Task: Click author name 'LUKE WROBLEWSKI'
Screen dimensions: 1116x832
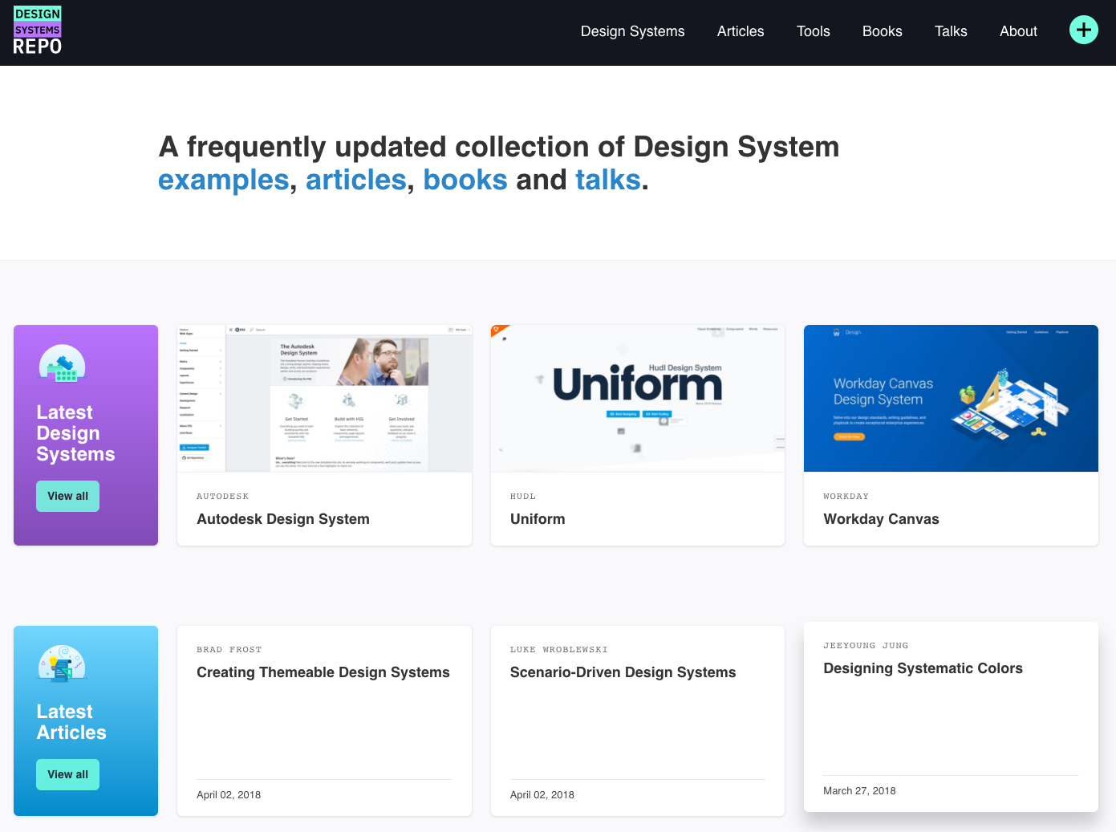Action: [x=559, y=650]
